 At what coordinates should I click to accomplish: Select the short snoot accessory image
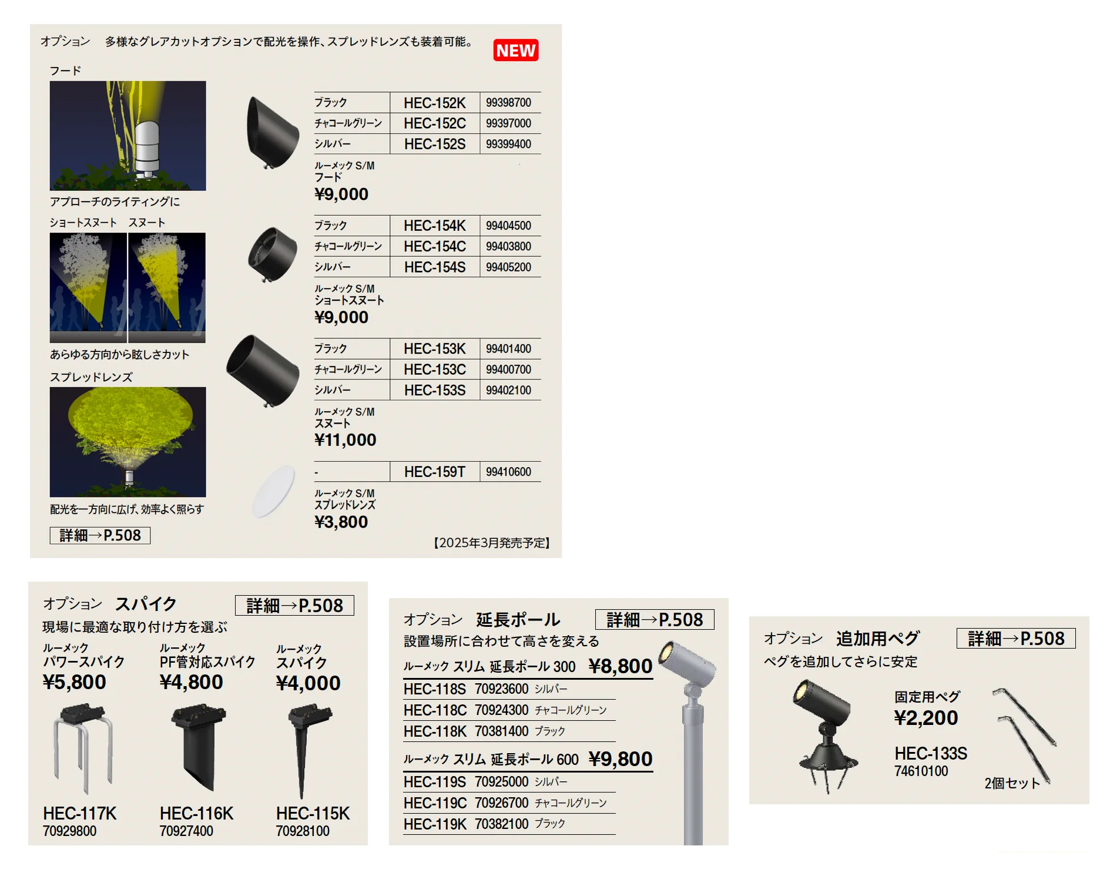[x=272, y=254]
